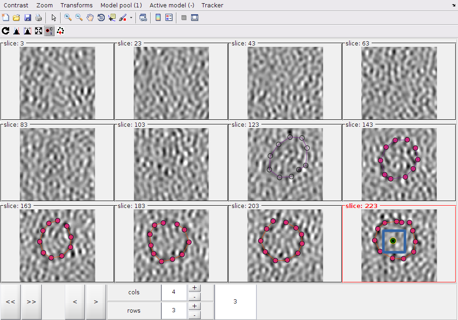Screen dimensions: 458x320
Task: Insert a colorbar using the toolbar icon
Action: [158, 17]
